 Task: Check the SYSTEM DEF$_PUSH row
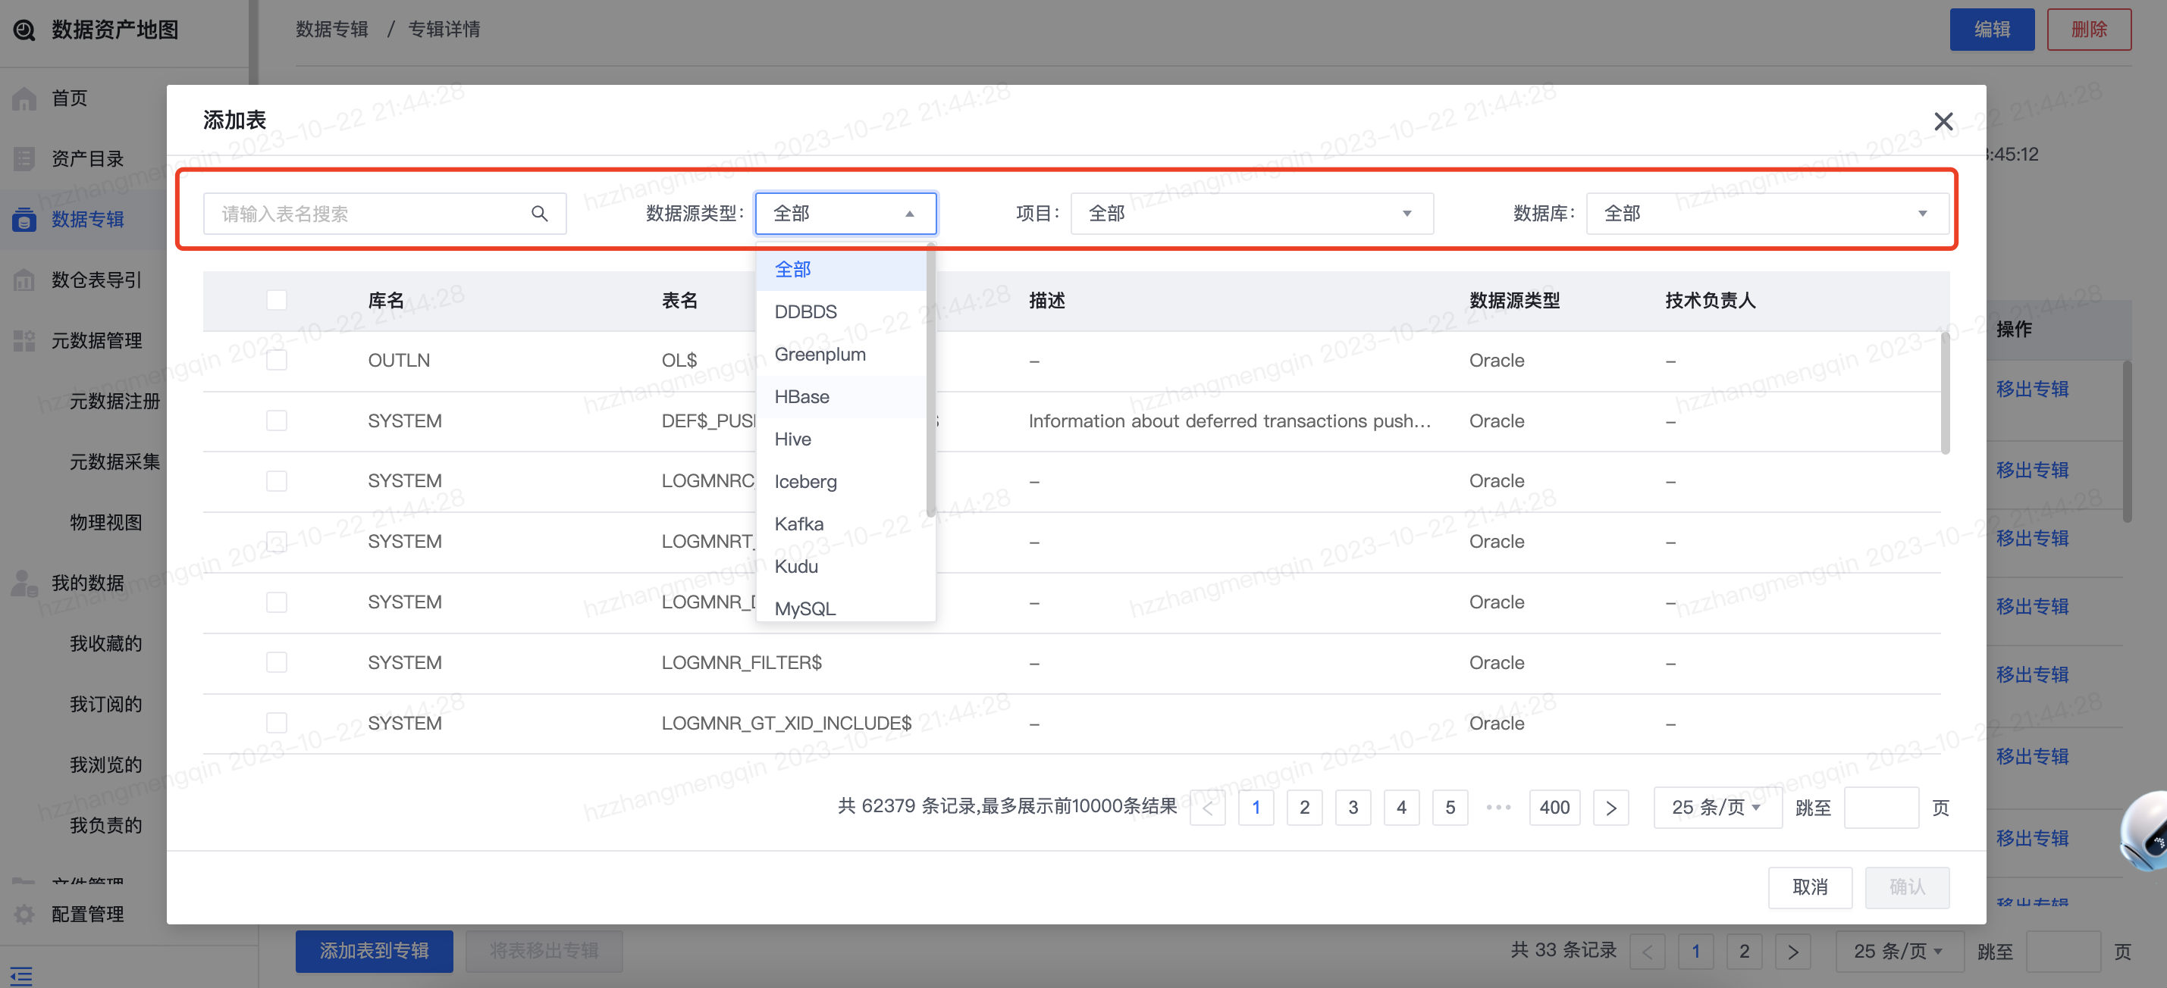click(277, 421)
